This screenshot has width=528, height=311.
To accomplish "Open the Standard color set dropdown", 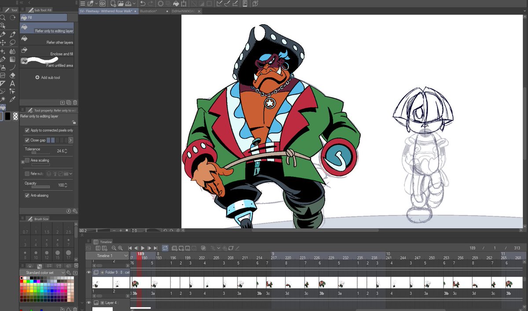I will (42, 273).
